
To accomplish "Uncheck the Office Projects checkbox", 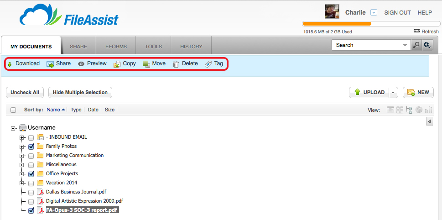I will point(31,174).
